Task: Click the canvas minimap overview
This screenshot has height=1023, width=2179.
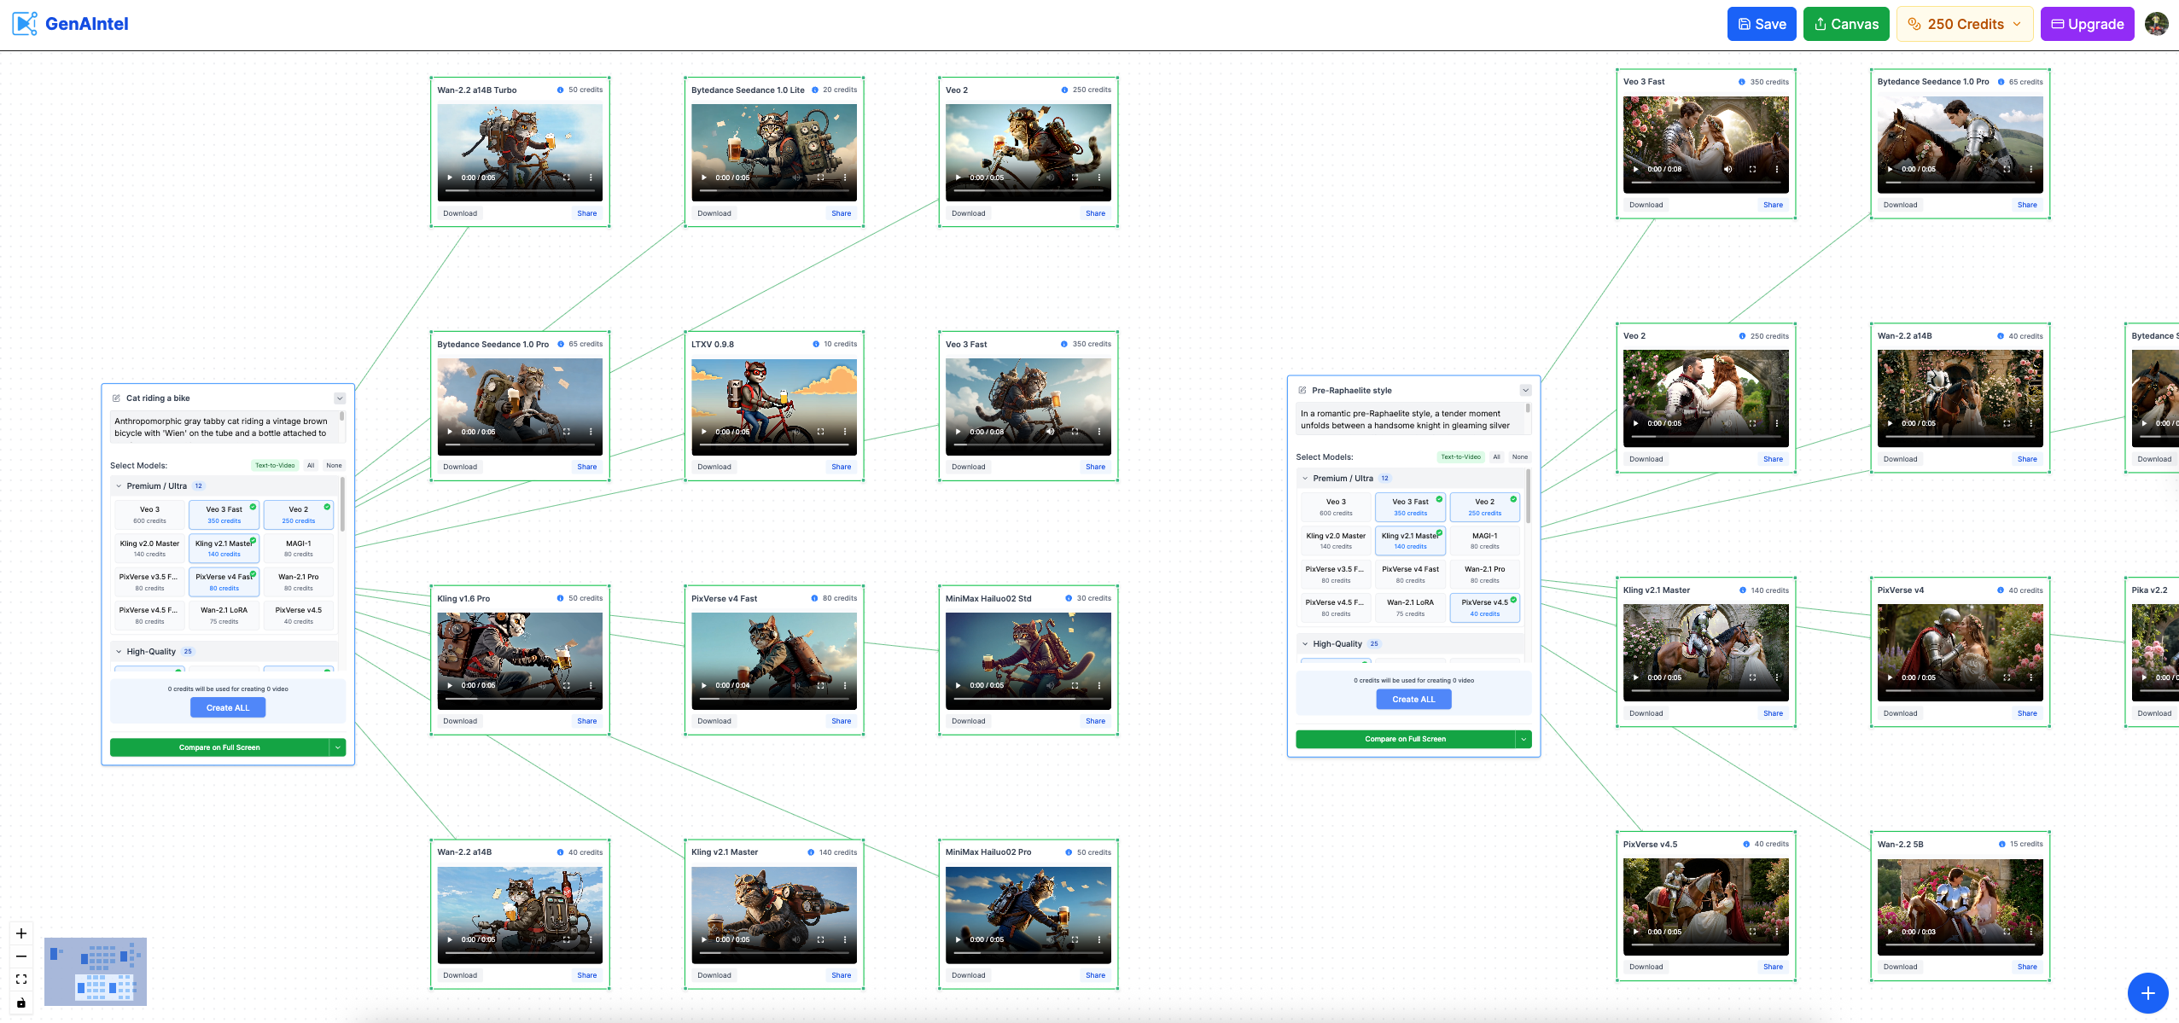Action: click(x=96, y=972)
